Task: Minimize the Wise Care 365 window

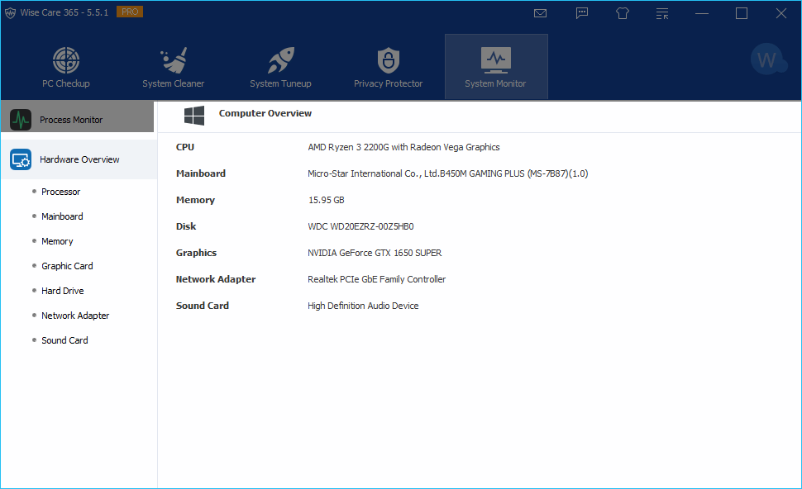Action: (702, 13)
